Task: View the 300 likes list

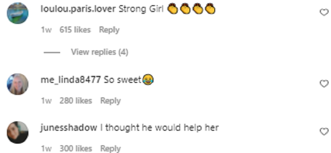Action: [x=76, y=149]
